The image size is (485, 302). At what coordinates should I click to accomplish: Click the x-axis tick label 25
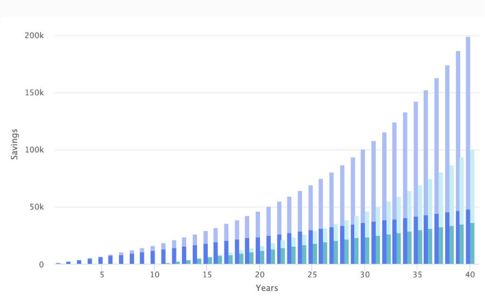[x=311, y=275]
